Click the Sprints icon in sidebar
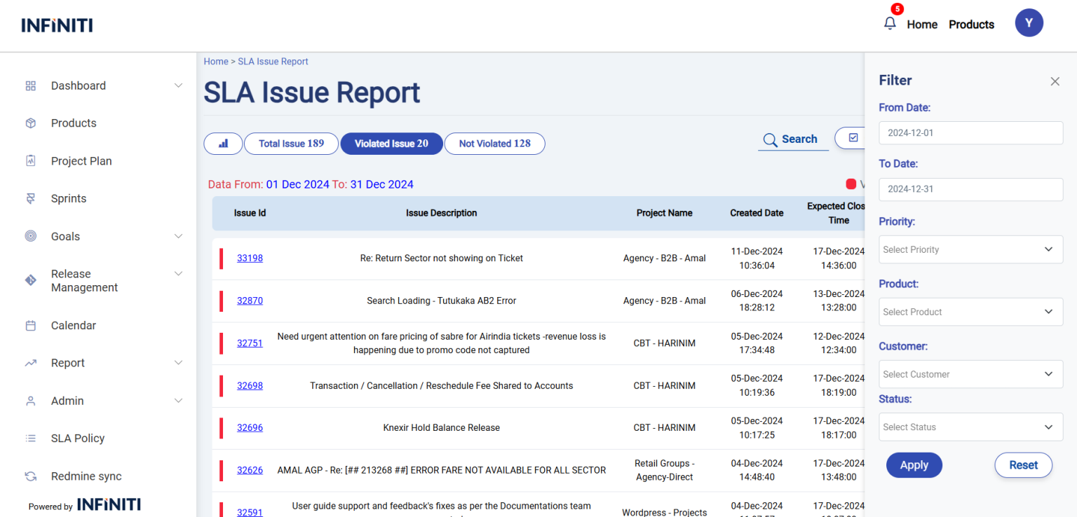The width and height of the screenshot is (1077, 517). [30, 199]
